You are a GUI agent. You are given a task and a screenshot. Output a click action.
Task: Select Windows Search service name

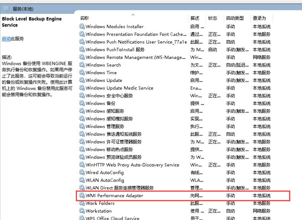click(x=103, y=65)
